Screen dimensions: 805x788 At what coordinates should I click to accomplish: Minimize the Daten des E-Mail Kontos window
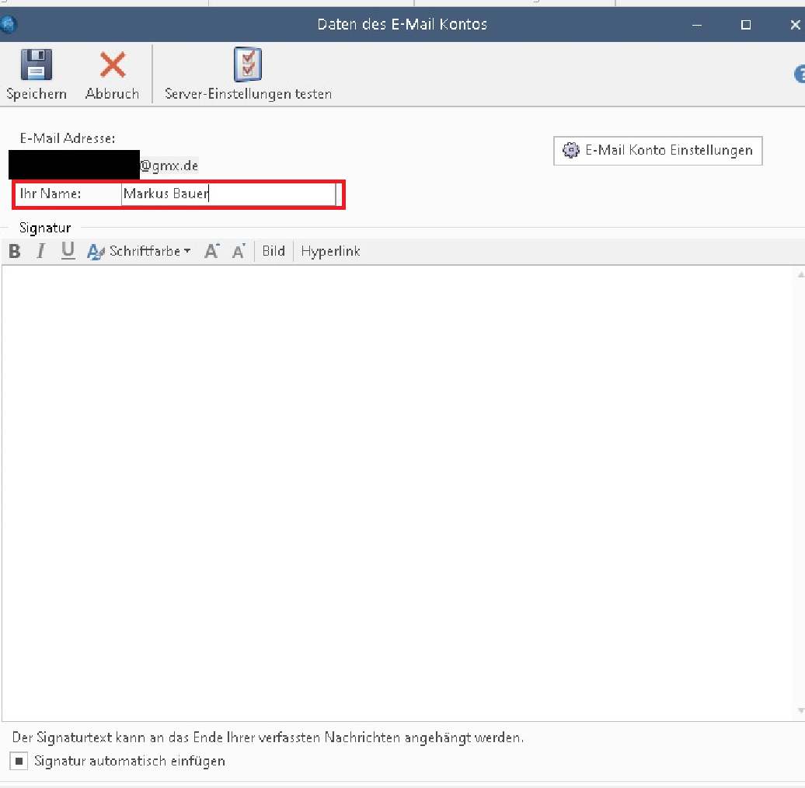[x=697, y=25]
